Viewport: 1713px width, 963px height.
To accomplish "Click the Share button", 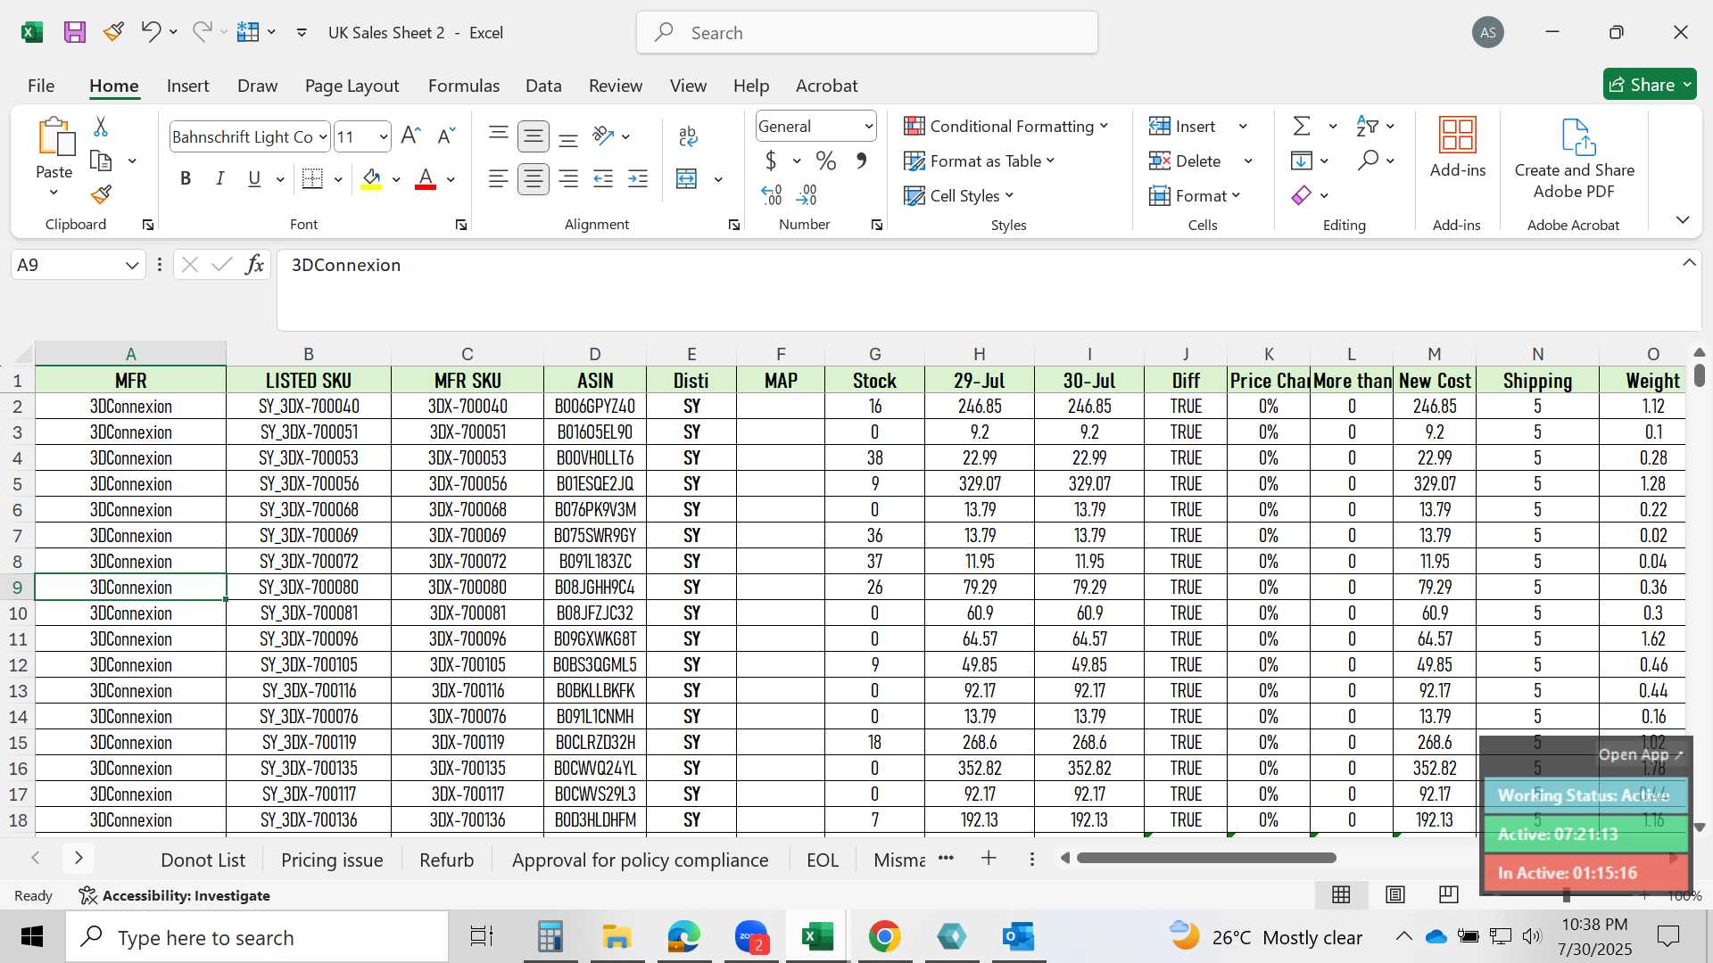I will [1650, 85].
